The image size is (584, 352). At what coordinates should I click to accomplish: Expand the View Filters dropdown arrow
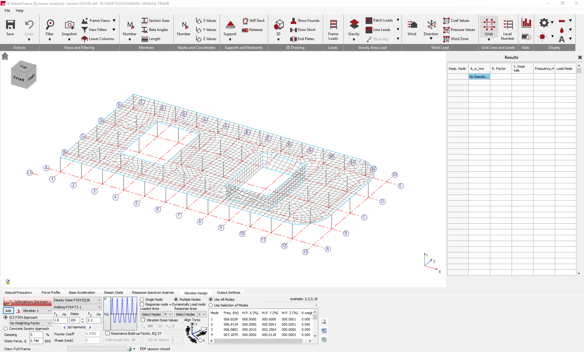[114, 30]
